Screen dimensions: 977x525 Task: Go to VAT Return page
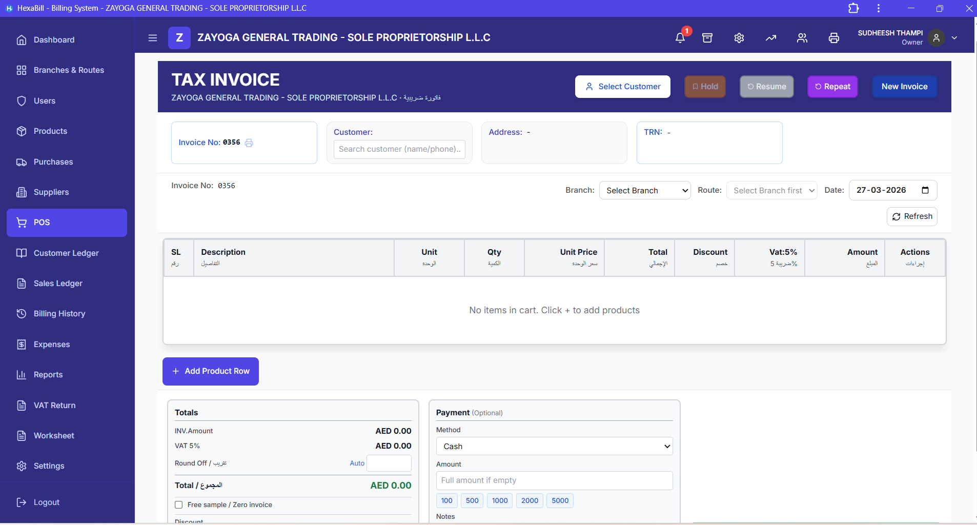point(67,406)
